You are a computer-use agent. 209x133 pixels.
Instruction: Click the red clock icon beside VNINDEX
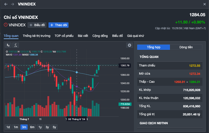coord(6,25)
